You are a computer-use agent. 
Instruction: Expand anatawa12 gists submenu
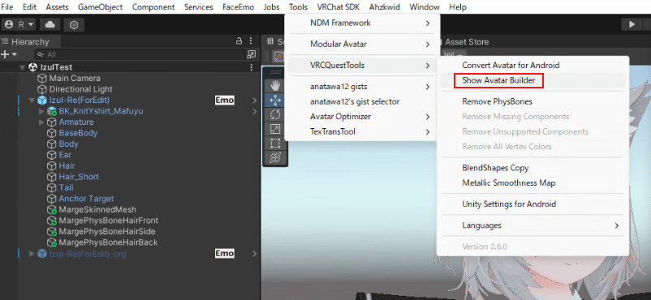point(362,87)
